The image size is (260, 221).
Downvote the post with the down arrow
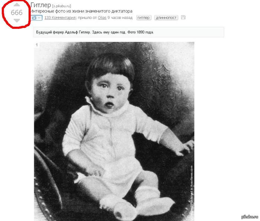pyautogui.click(x=17, y=20)
